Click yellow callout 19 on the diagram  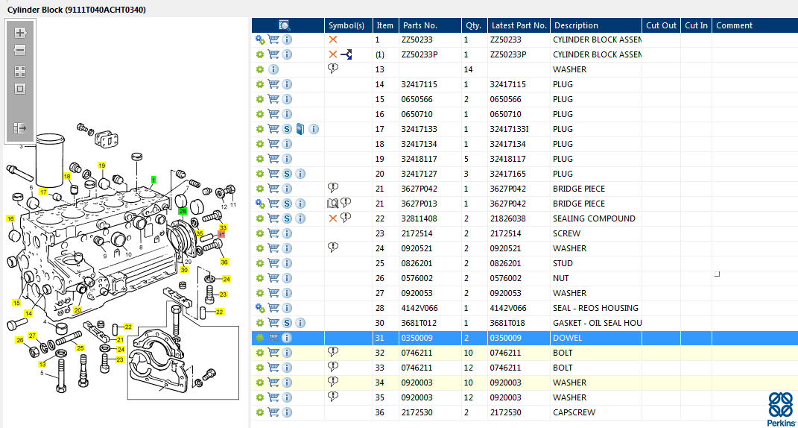tap(101, 166)
